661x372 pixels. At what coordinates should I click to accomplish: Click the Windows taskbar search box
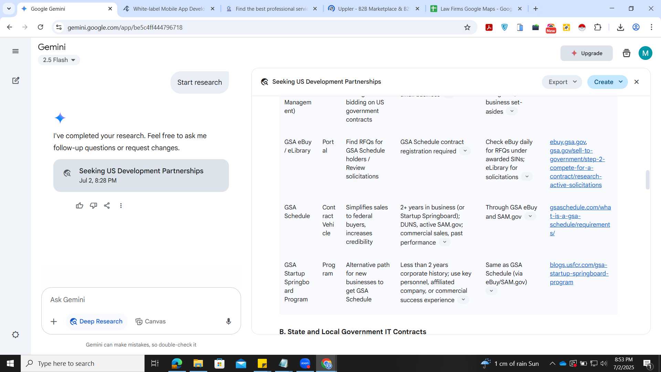[x=83, y=363]
